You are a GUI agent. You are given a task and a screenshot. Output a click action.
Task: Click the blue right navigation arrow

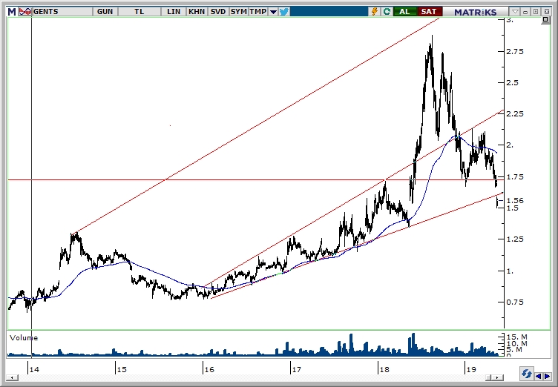547,376
